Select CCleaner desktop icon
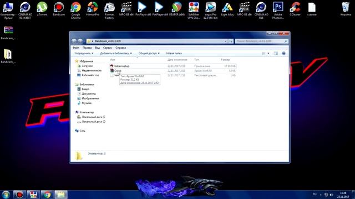Screen dimensions: 355x199 point(295,9)
